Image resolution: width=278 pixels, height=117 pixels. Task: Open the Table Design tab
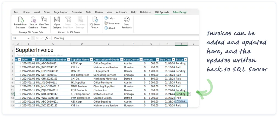180,12
